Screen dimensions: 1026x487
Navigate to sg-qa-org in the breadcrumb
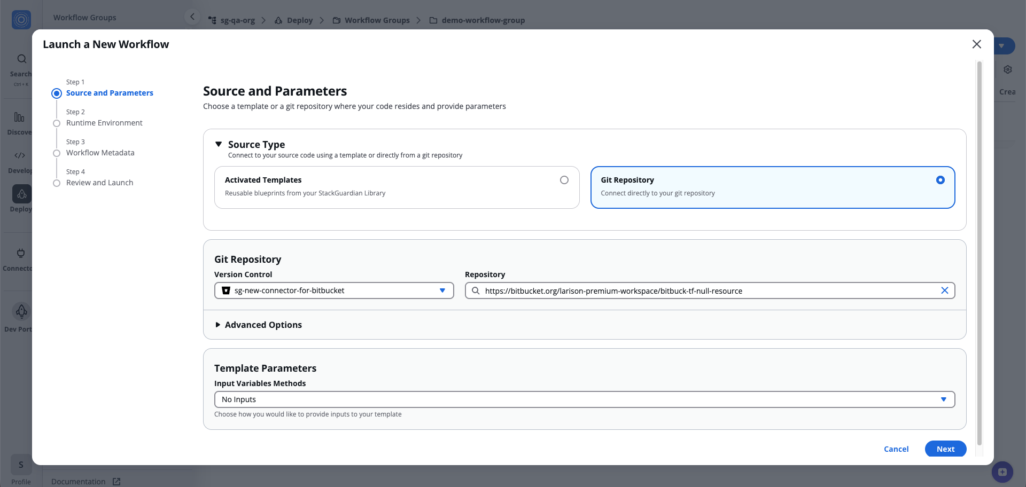click(237, 20)
